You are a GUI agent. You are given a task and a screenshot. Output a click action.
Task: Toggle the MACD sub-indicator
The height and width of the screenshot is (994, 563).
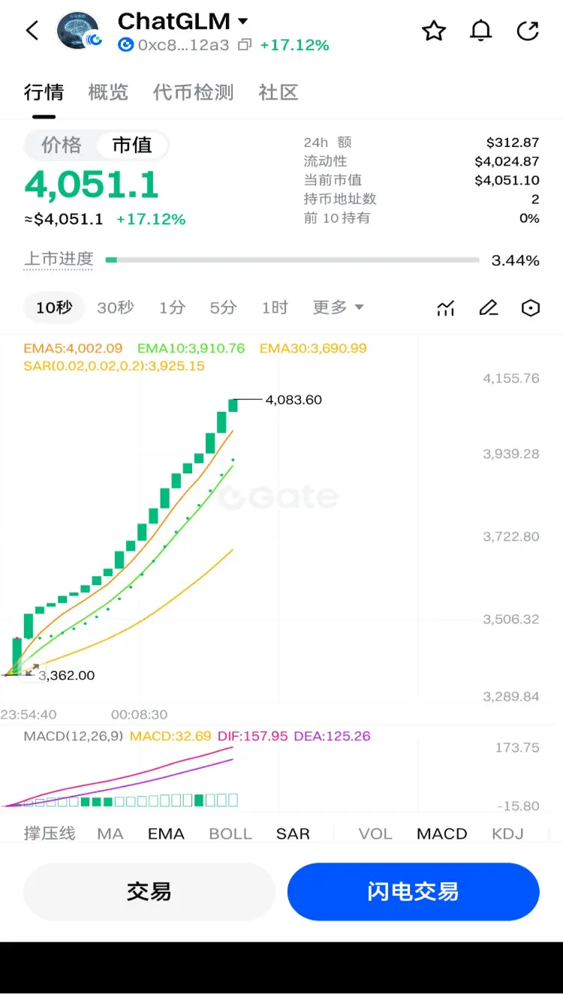click(442, 833)
